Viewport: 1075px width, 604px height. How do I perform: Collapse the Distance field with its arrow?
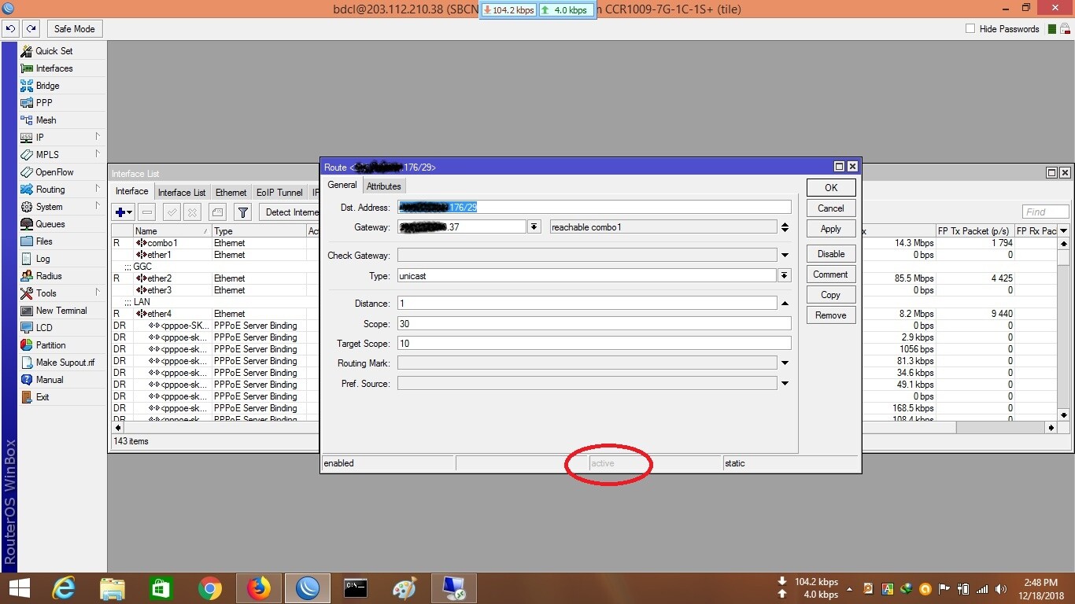tap(785, 304)
